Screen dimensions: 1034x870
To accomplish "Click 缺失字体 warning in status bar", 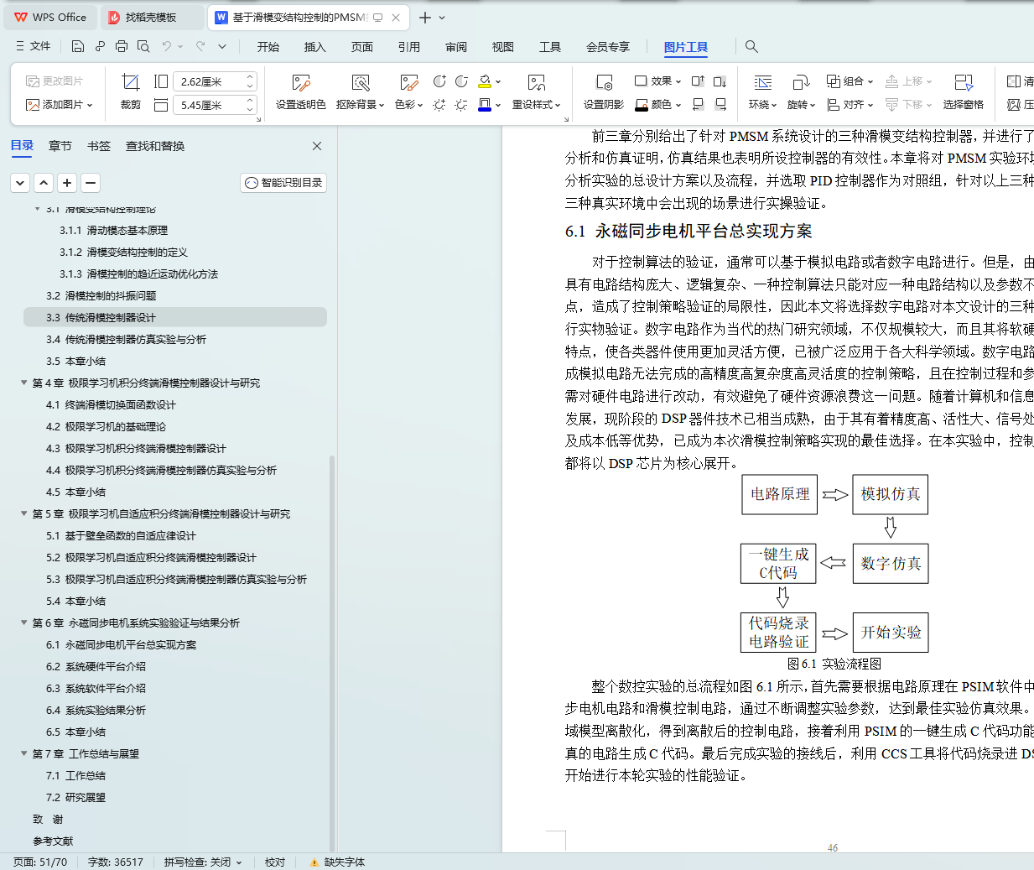I will (337, 862).
